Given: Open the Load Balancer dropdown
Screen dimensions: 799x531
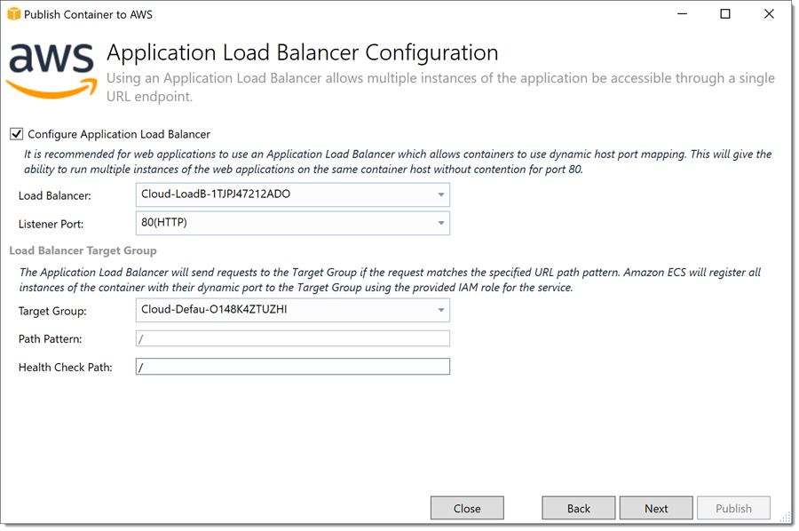Looking at the screenshot, I should 292,194.
